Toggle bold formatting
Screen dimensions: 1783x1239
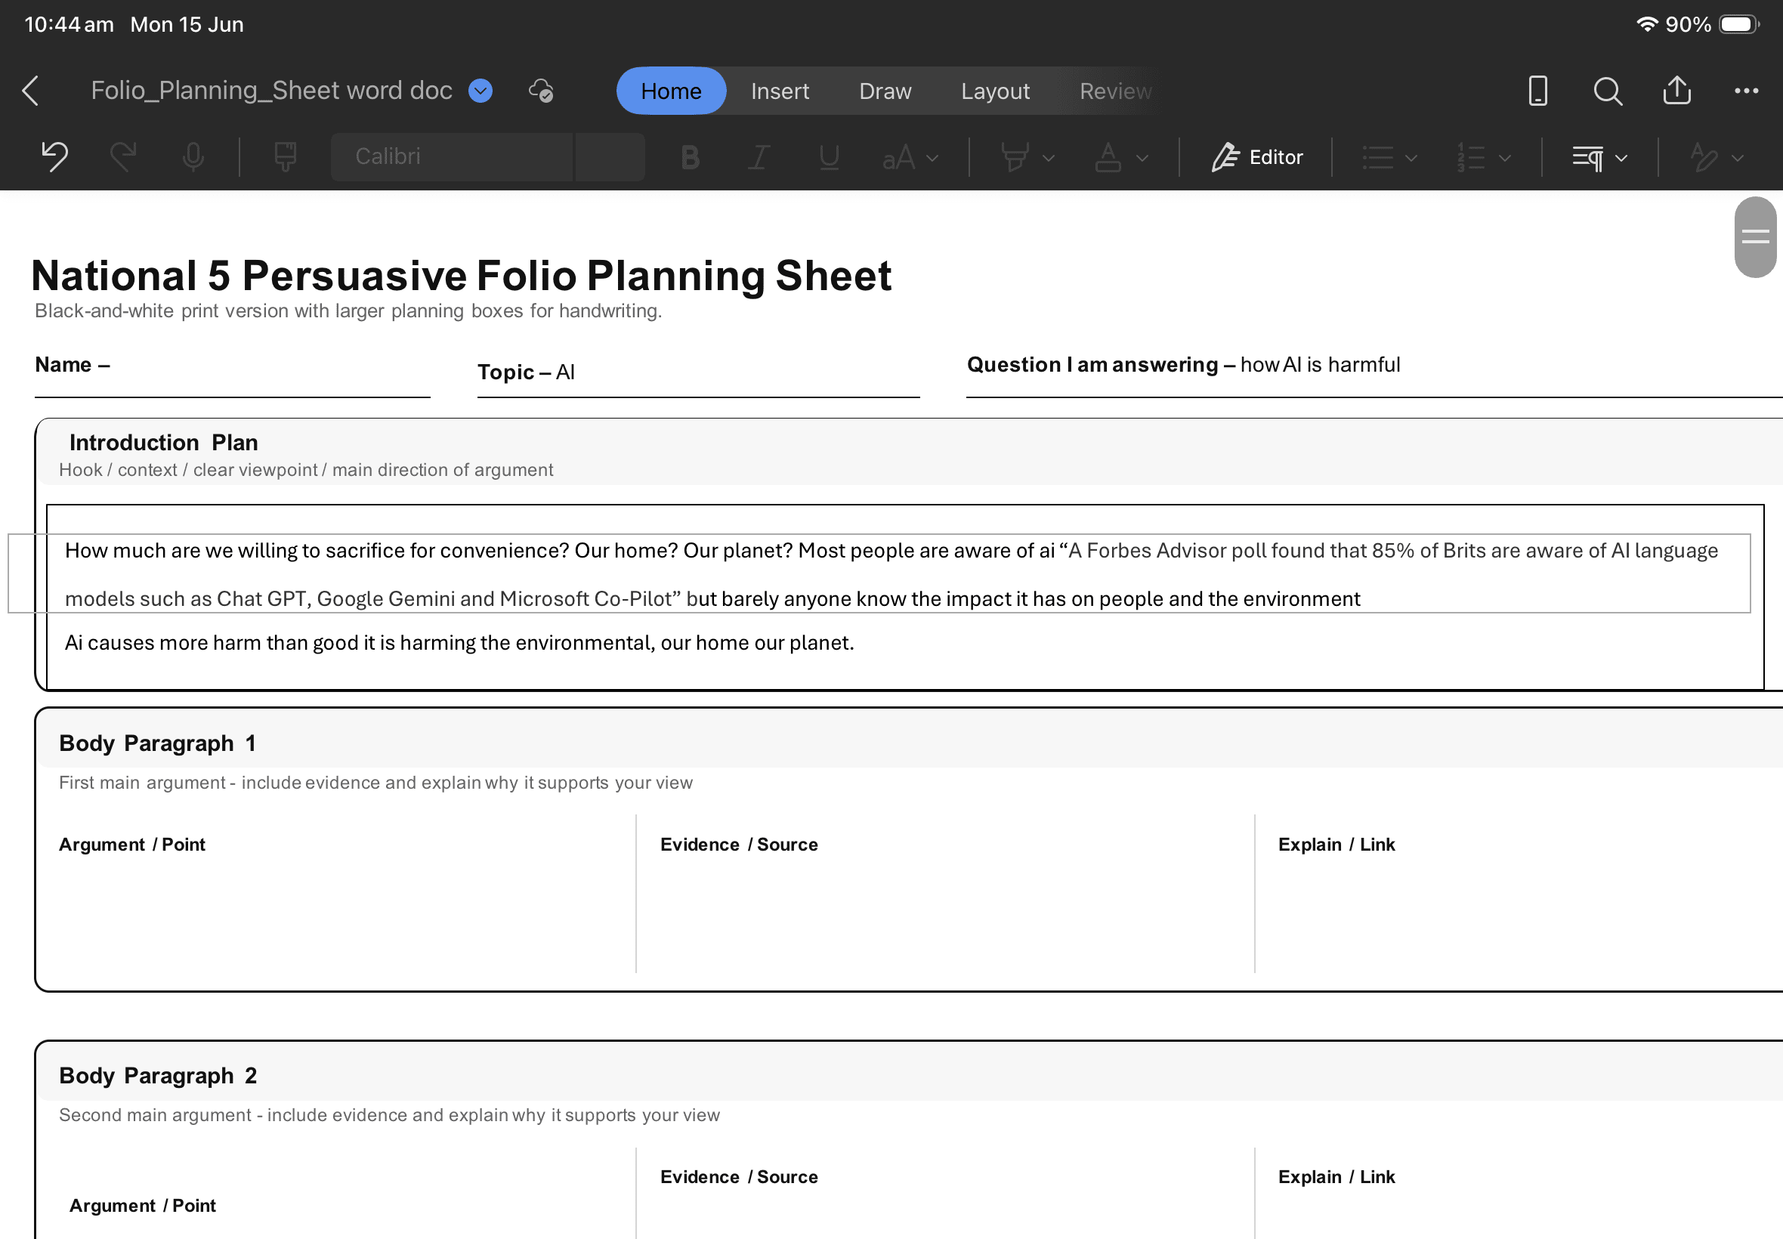(x=689, y=158)
